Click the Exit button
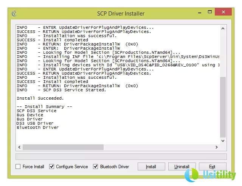This screenshot has width=242, height=186. [212, 167]
